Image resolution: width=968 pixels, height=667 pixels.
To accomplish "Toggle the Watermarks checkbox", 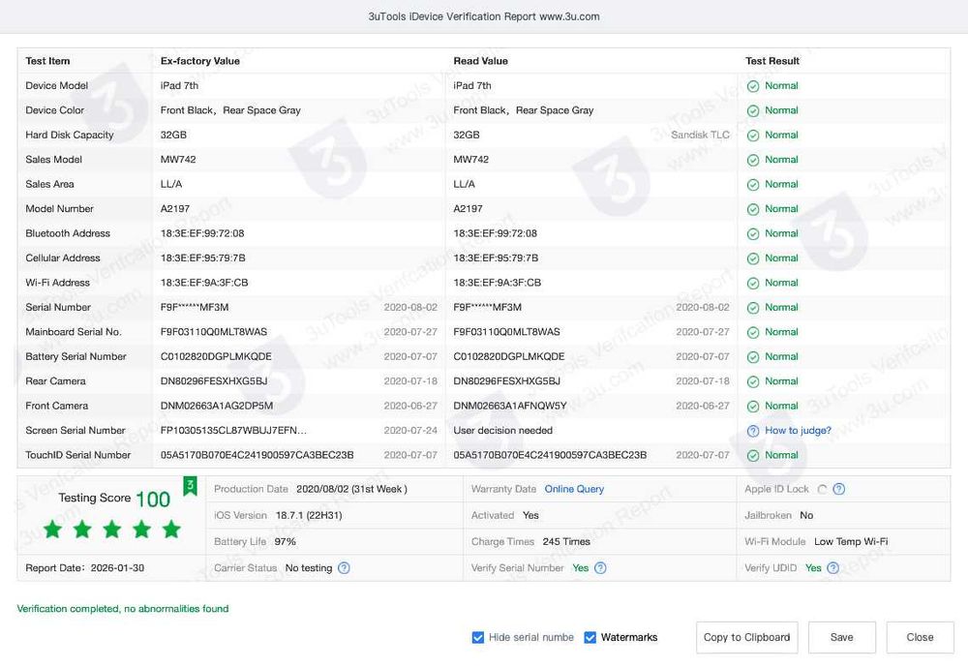I will coord(590,637).
